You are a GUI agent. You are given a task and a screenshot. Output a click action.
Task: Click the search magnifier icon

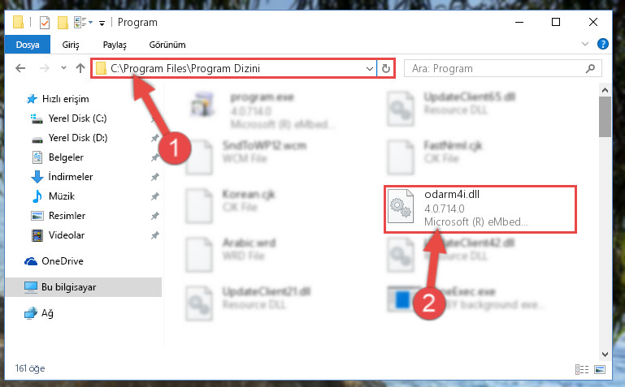tap(590, 68)
